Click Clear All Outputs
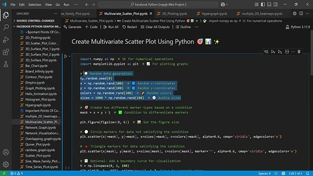 click(x=155, y=27)
